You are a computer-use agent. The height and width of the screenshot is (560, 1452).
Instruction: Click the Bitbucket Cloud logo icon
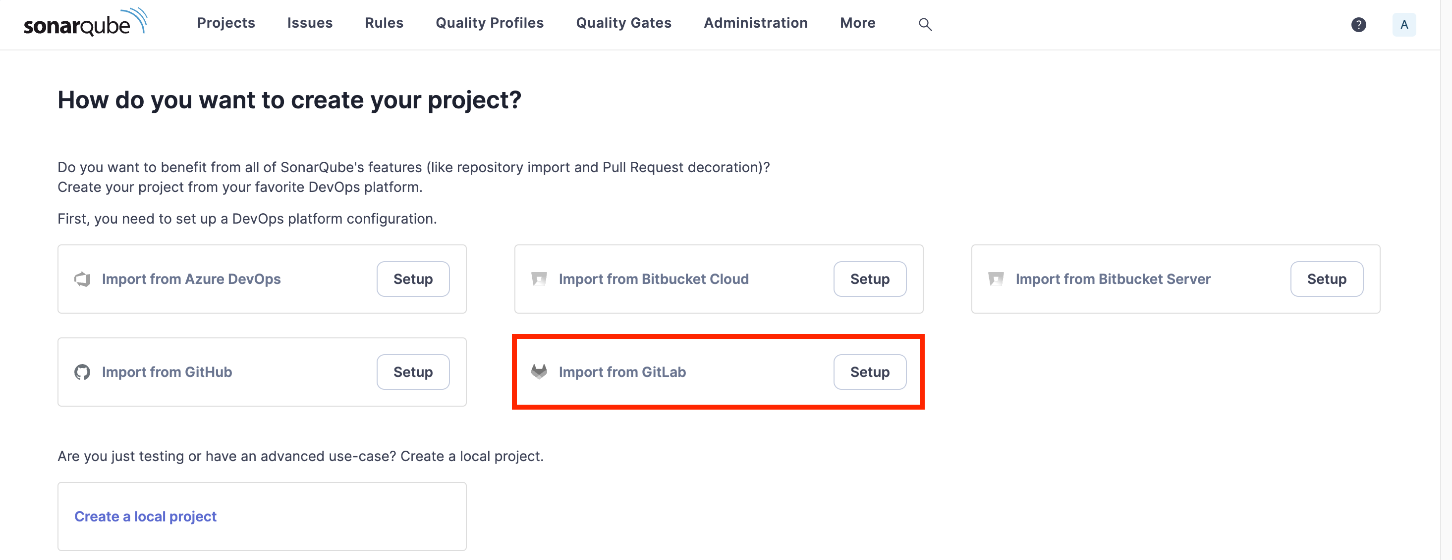click(540, 279)
